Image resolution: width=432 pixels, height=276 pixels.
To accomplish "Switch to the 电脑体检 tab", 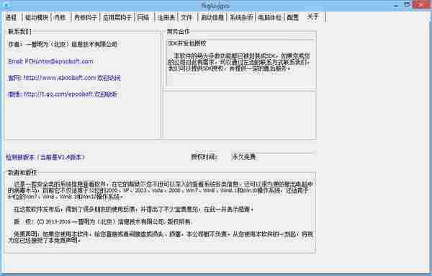I will point(270,17).
